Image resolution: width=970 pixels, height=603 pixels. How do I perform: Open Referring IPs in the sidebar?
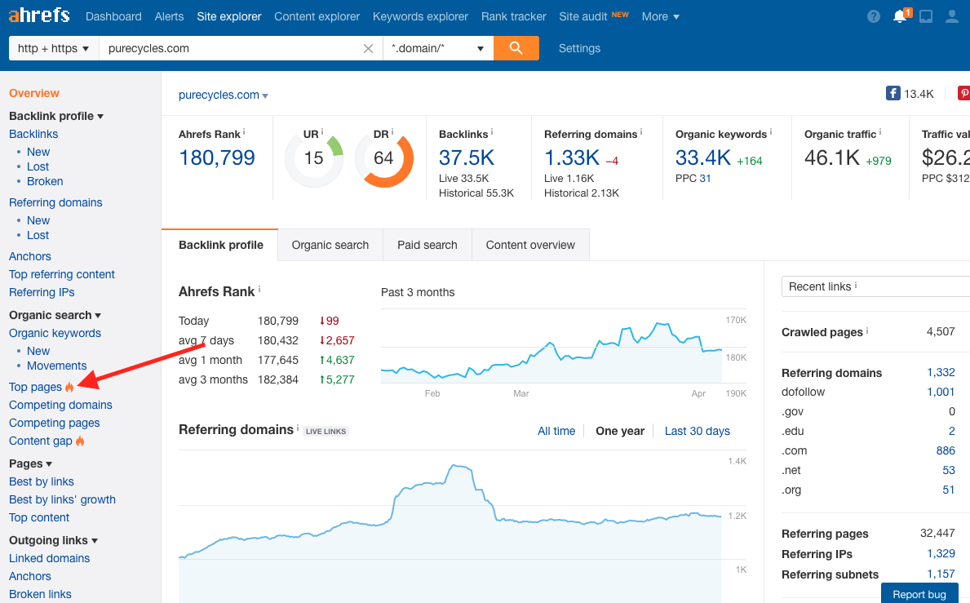coord(42,293)
